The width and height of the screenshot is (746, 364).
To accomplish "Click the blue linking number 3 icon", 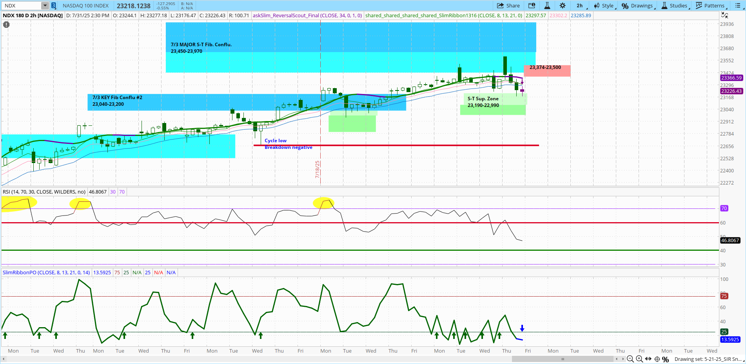I will tap(54, 5).
